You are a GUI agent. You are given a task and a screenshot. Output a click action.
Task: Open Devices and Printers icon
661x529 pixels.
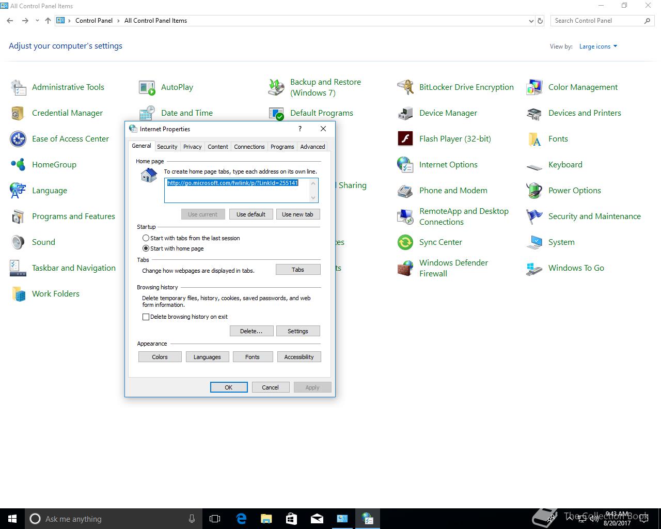coord(534,113)
